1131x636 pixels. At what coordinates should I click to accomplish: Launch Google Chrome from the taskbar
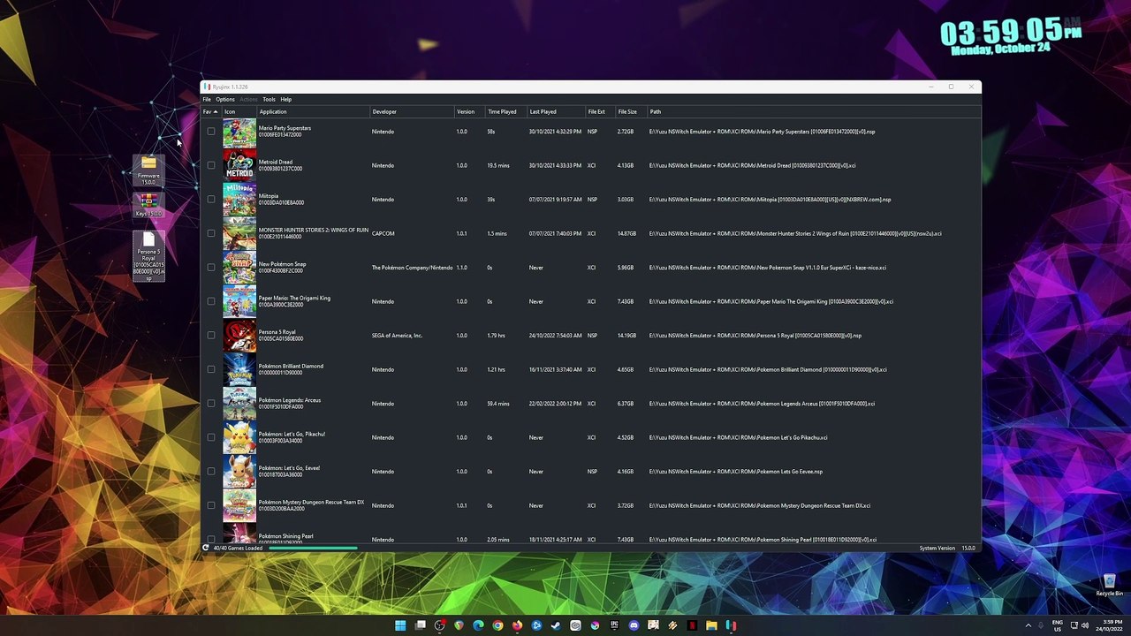coord(497,625)
